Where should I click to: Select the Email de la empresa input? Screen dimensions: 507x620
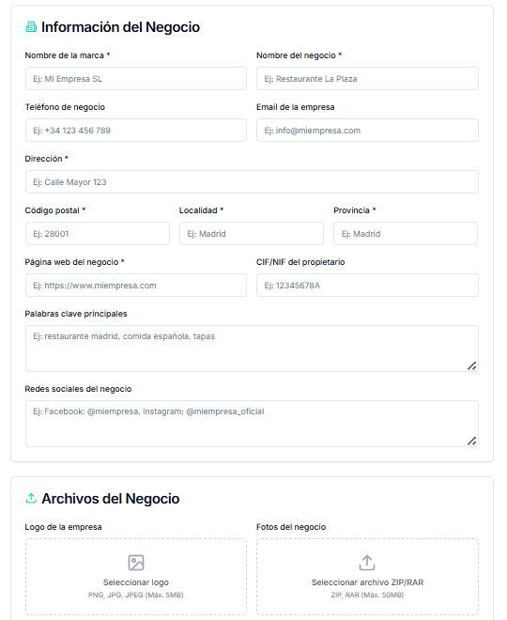pyautogui.click(x=367, y=131)
